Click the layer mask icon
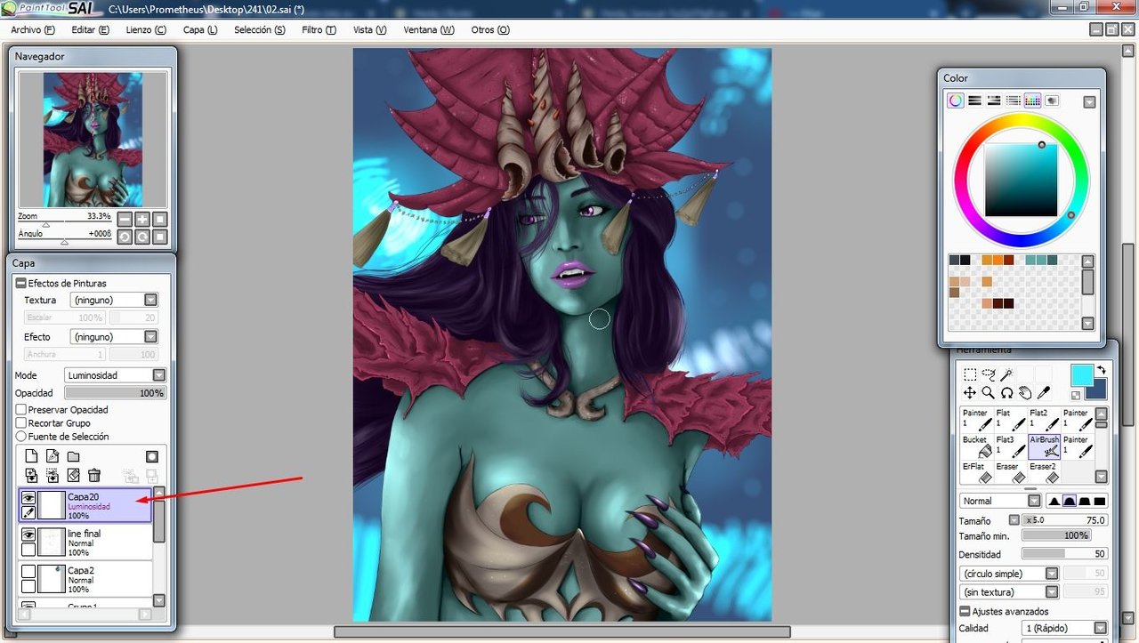 [x=152, y=456]
